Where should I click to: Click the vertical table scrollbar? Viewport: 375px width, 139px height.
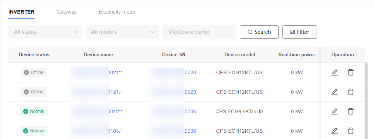366,100
